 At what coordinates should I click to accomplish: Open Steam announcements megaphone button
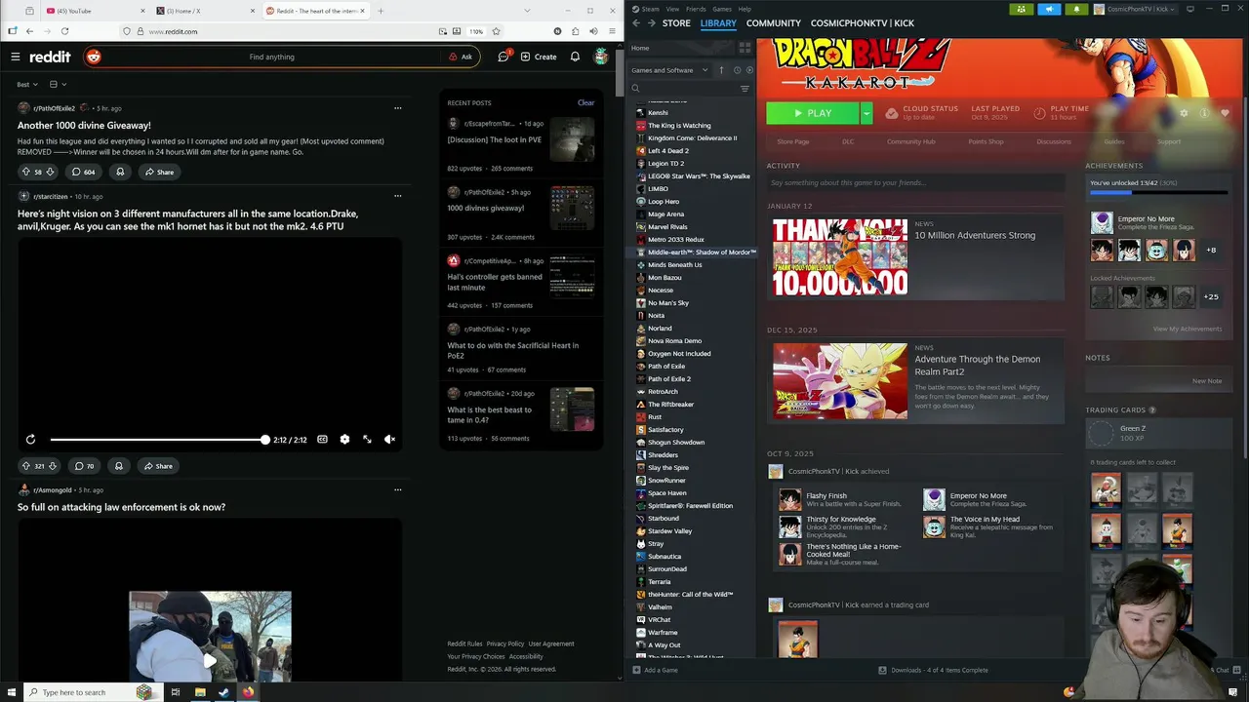1049,9
